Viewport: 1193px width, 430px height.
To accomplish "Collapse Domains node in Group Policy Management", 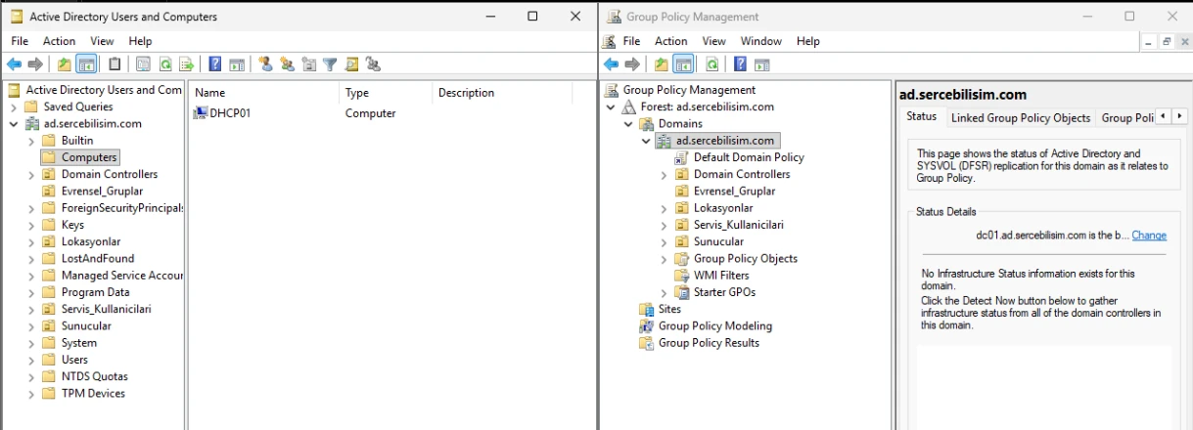I will (628, 124).
